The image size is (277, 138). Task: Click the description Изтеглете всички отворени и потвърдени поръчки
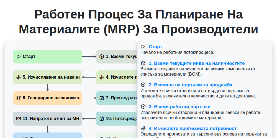coord(198,93)
